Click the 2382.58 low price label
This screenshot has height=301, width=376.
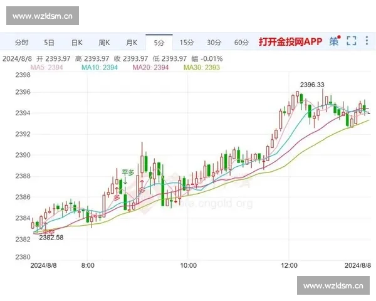[x=51, y=238]
